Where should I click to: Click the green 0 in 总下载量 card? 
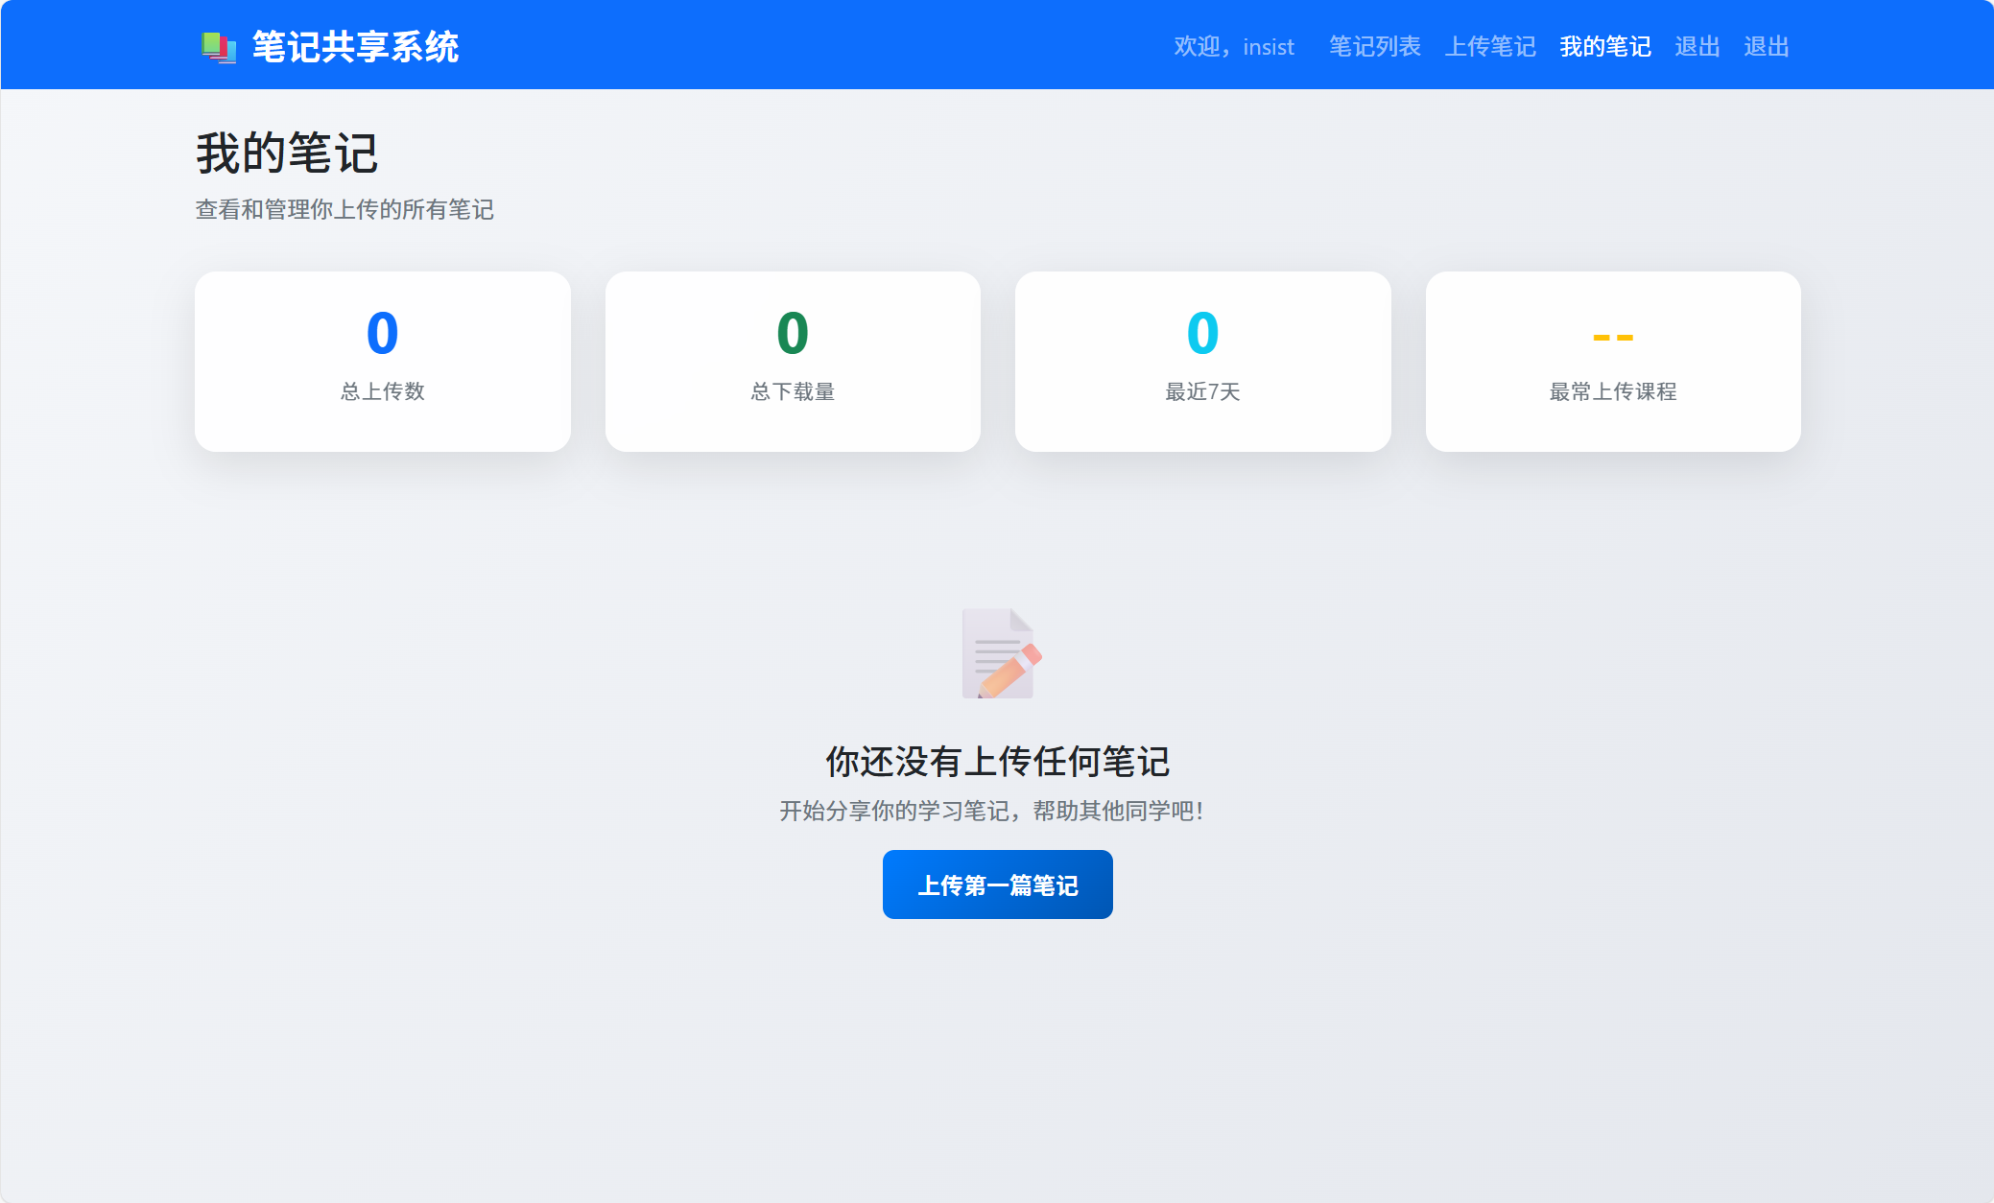(x=793, y=333)
